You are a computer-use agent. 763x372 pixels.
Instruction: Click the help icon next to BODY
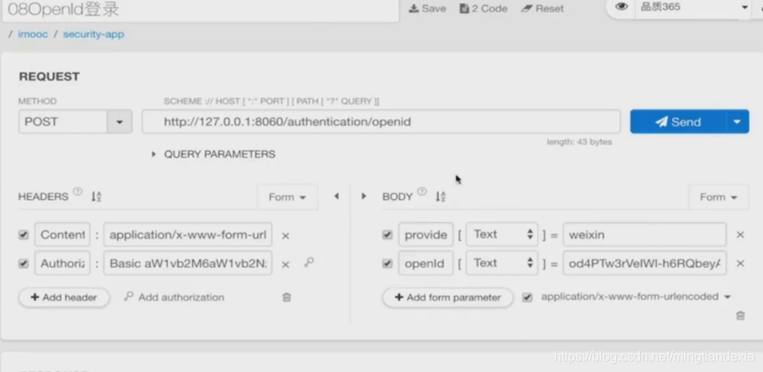pos(422,191)
